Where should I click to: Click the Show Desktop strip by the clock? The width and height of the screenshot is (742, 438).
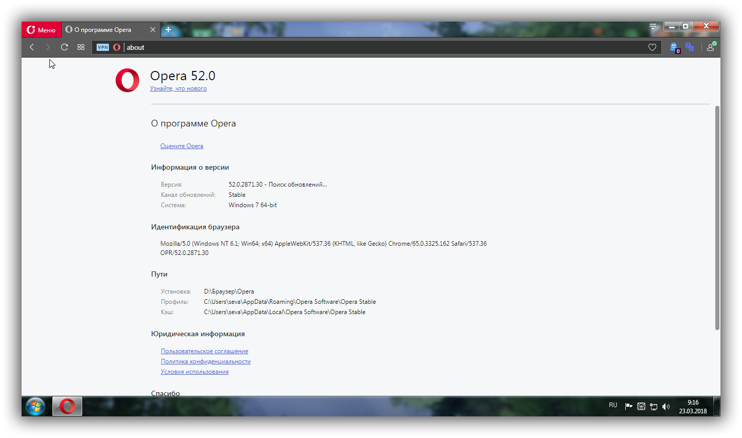[x=717, y=406]
